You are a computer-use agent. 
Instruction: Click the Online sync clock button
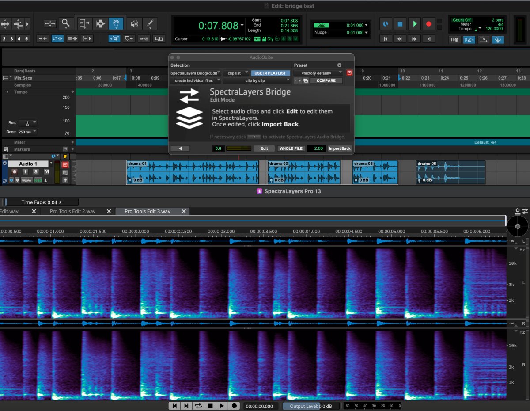(386, 24)
